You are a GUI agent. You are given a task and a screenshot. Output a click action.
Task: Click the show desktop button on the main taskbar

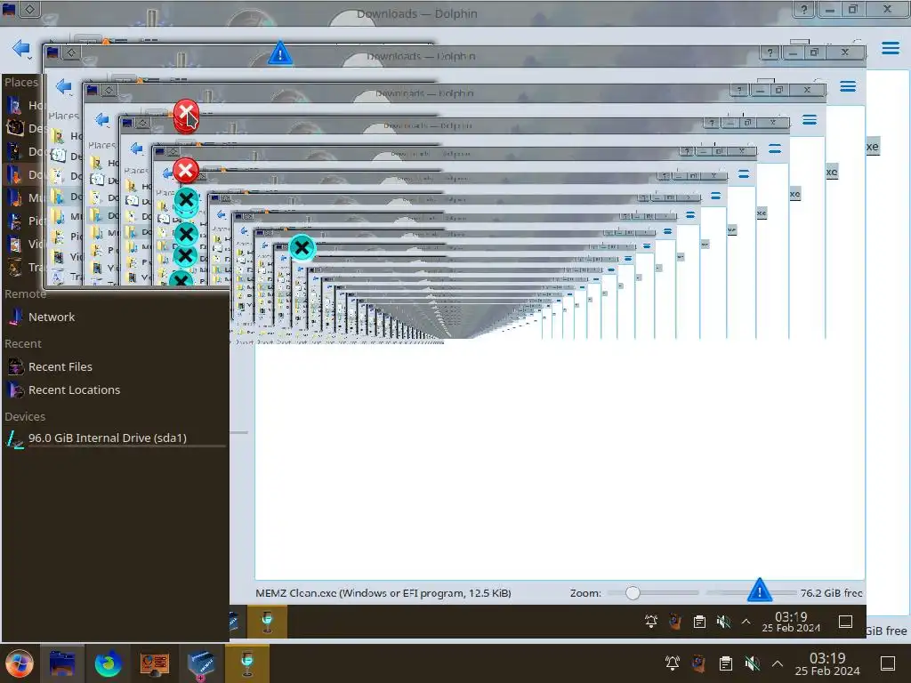tap(887, 663)
